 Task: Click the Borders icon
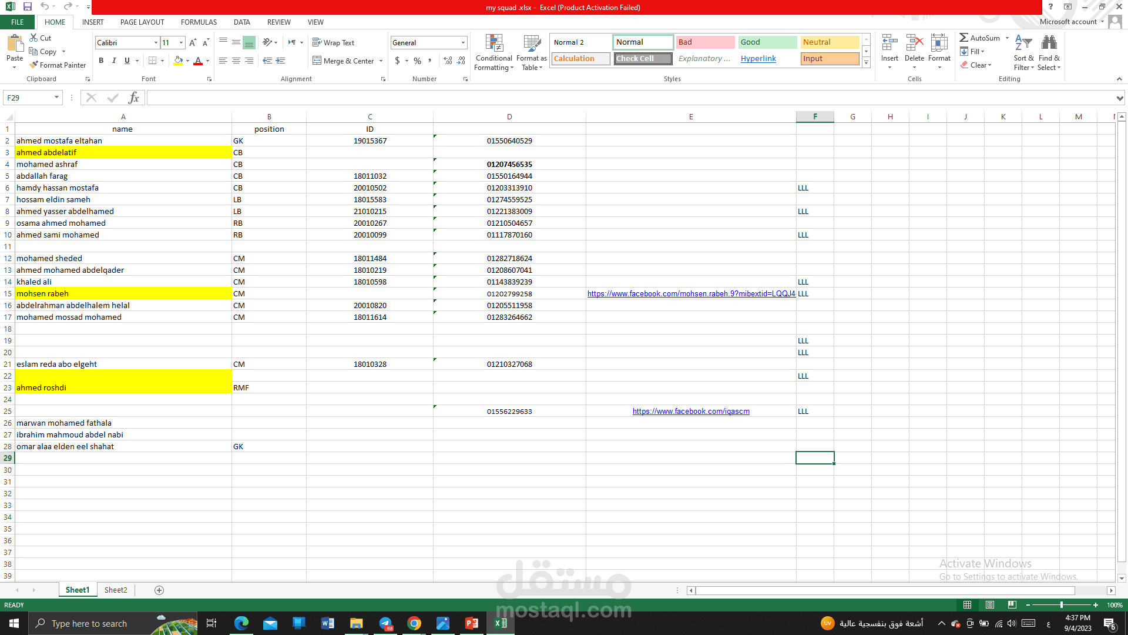153,61
